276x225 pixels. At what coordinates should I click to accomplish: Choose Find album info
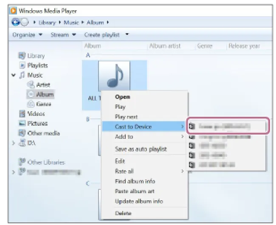coord(144,181)
